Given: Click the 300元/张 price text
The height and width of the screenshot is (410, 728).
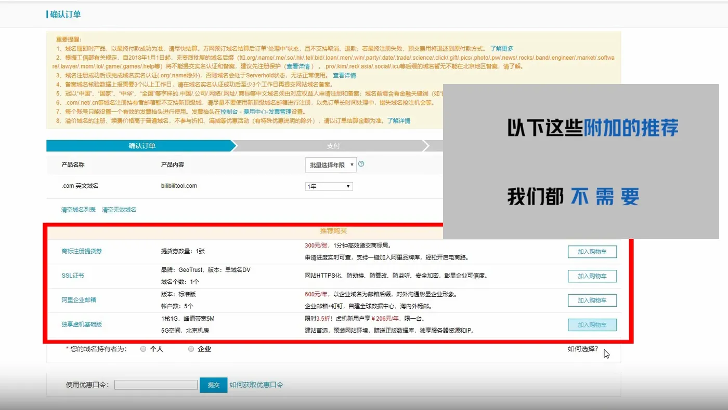Looking at the screenshot, I should click(316, 245).
